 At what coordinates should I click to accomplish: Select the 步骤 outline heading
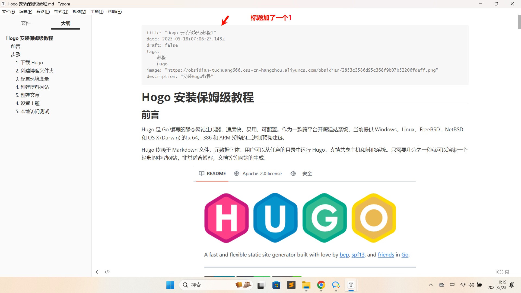16,55
